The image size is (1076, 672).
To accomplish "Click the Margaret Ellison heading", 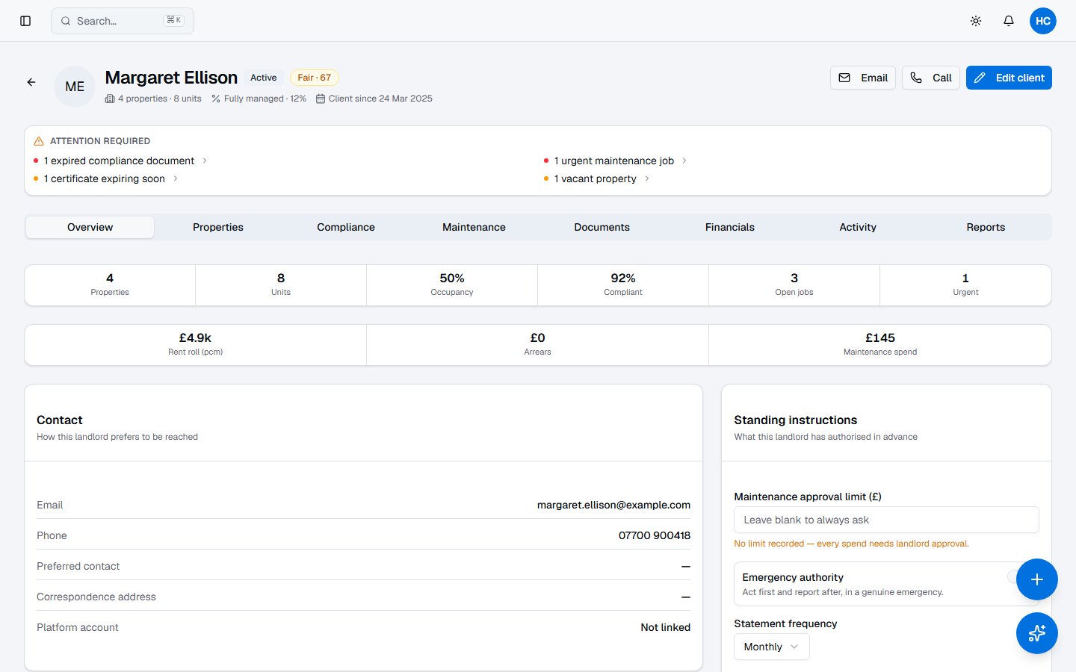I will tap(171, 78).
